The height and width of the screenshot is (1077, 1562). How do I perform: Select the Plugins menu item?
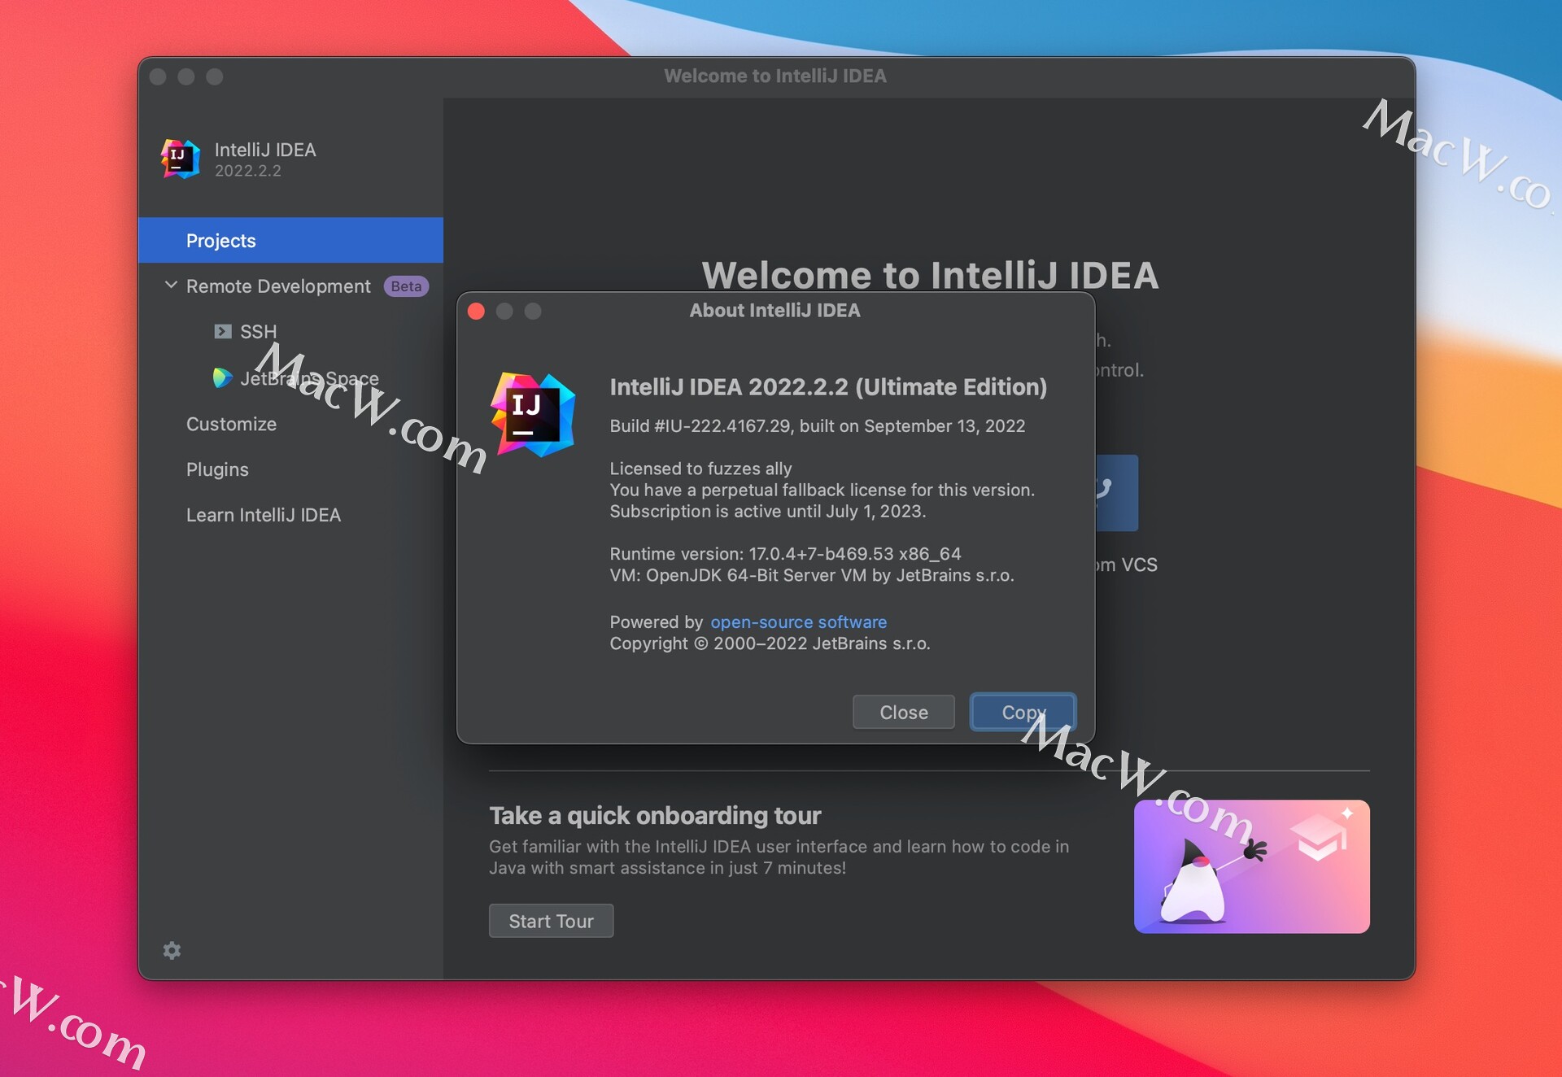pyautogui.click(x=218, y=468)
